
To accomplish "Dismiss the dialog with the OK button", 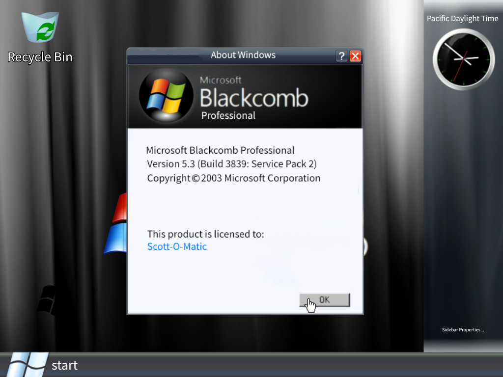I will click(324, 299).
